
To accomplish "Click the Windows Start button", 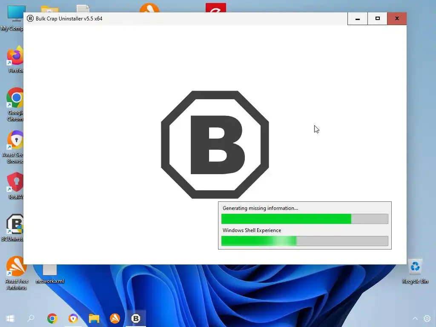I will (x=10, y=318).
